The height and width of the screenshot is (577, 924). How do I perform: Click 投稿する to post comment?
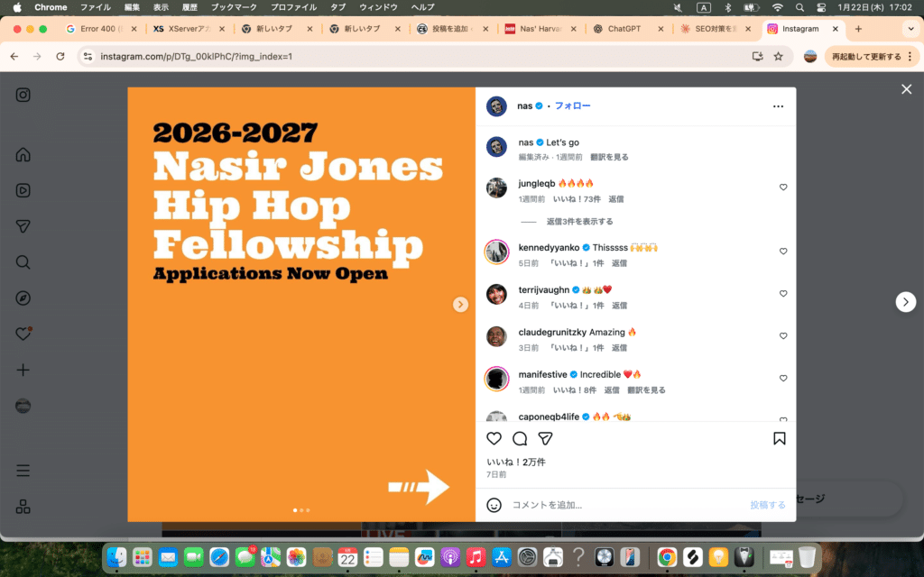[767, 505]
